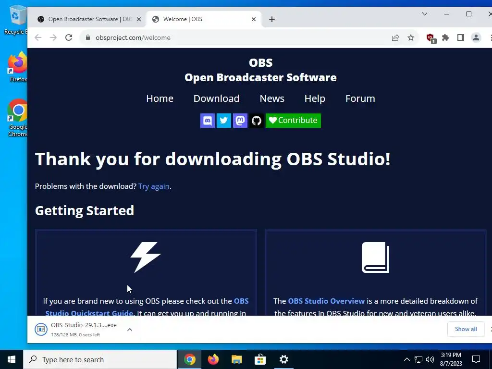
Task: Open the uBlock Origin extension icon
Action: click(x=431, y=38)
